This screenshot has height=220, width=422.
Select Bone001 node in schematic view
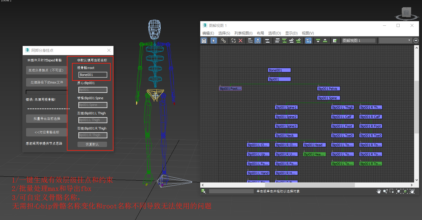coord(279,70)
